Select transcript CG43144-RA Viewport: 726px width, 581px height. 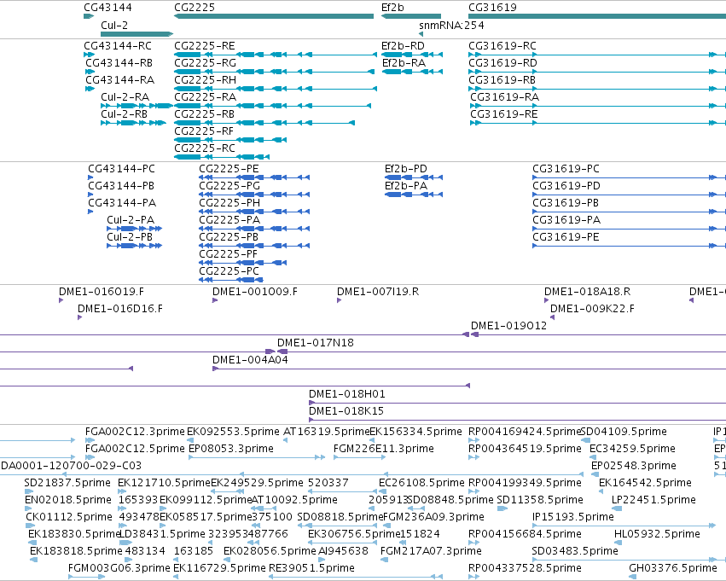[120, 80]
